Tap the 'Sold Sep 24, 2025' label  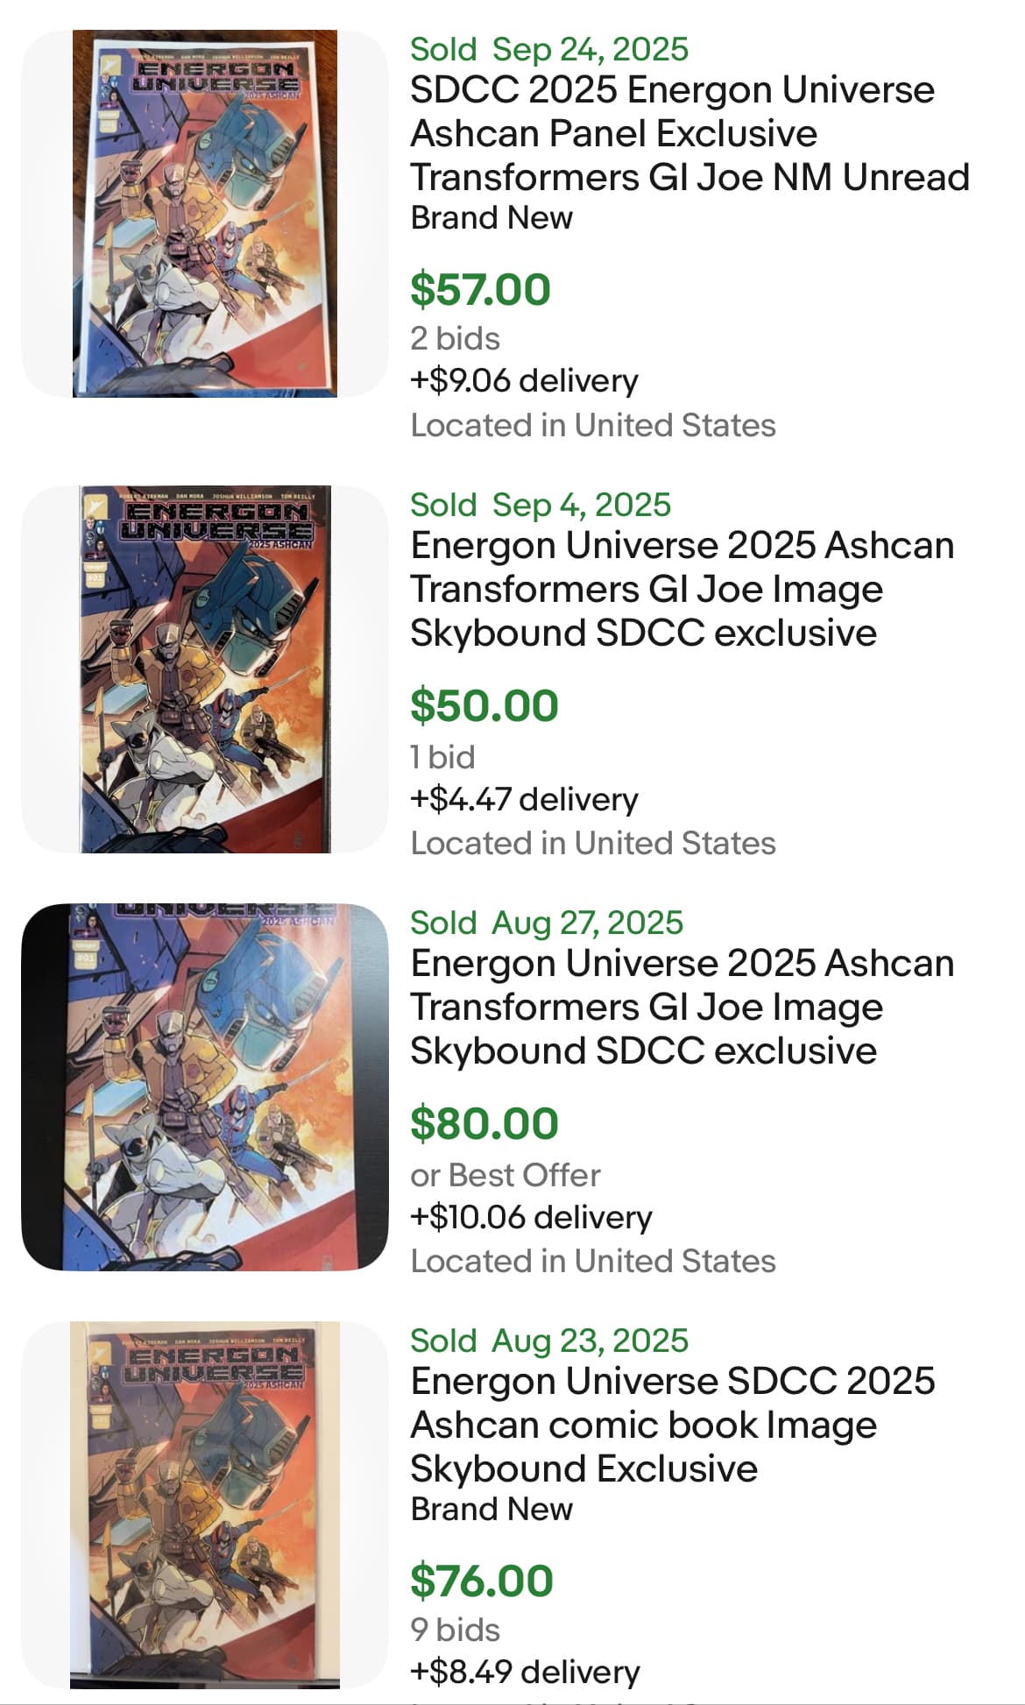[x=549, y=49]
